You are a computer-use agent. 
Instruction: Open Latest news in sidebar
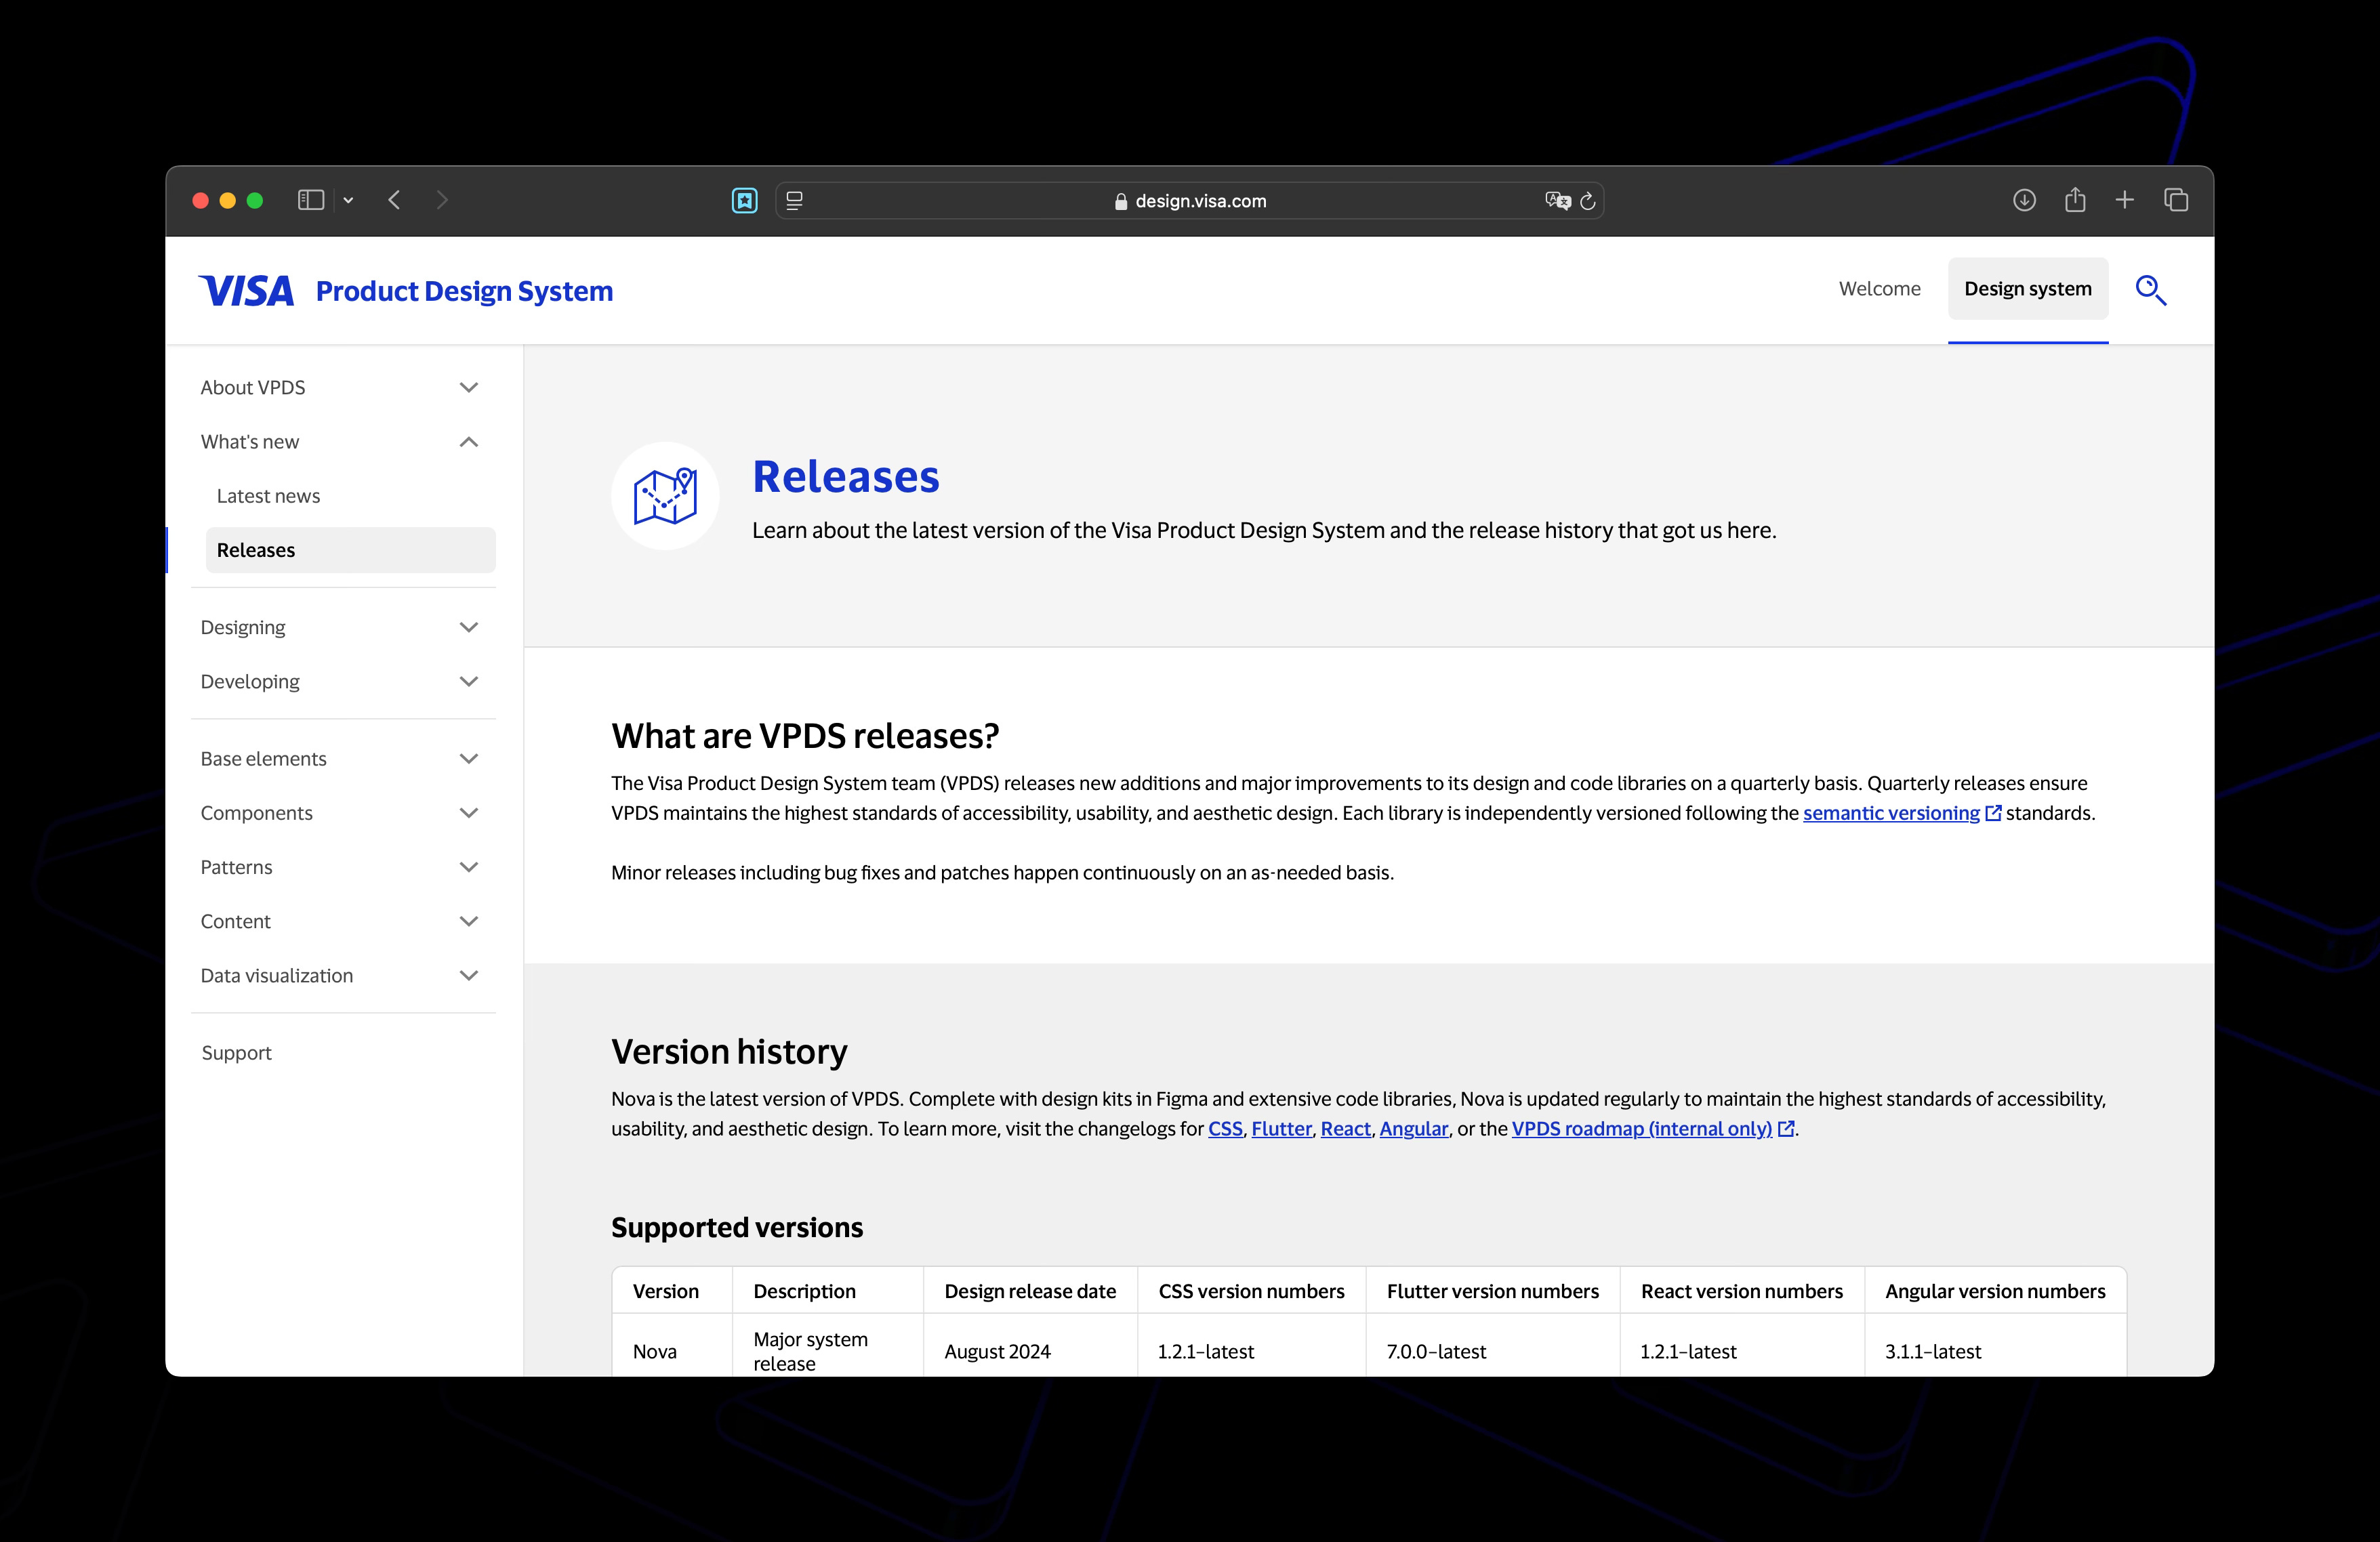click(268, 496)
